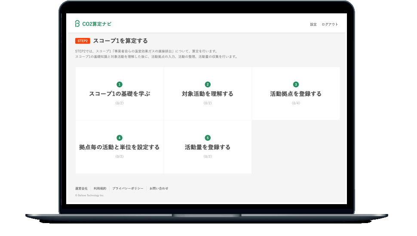Click the CO2算定ナビ header title text
Viewport: 417px width, 236px height.
[97, 24]
